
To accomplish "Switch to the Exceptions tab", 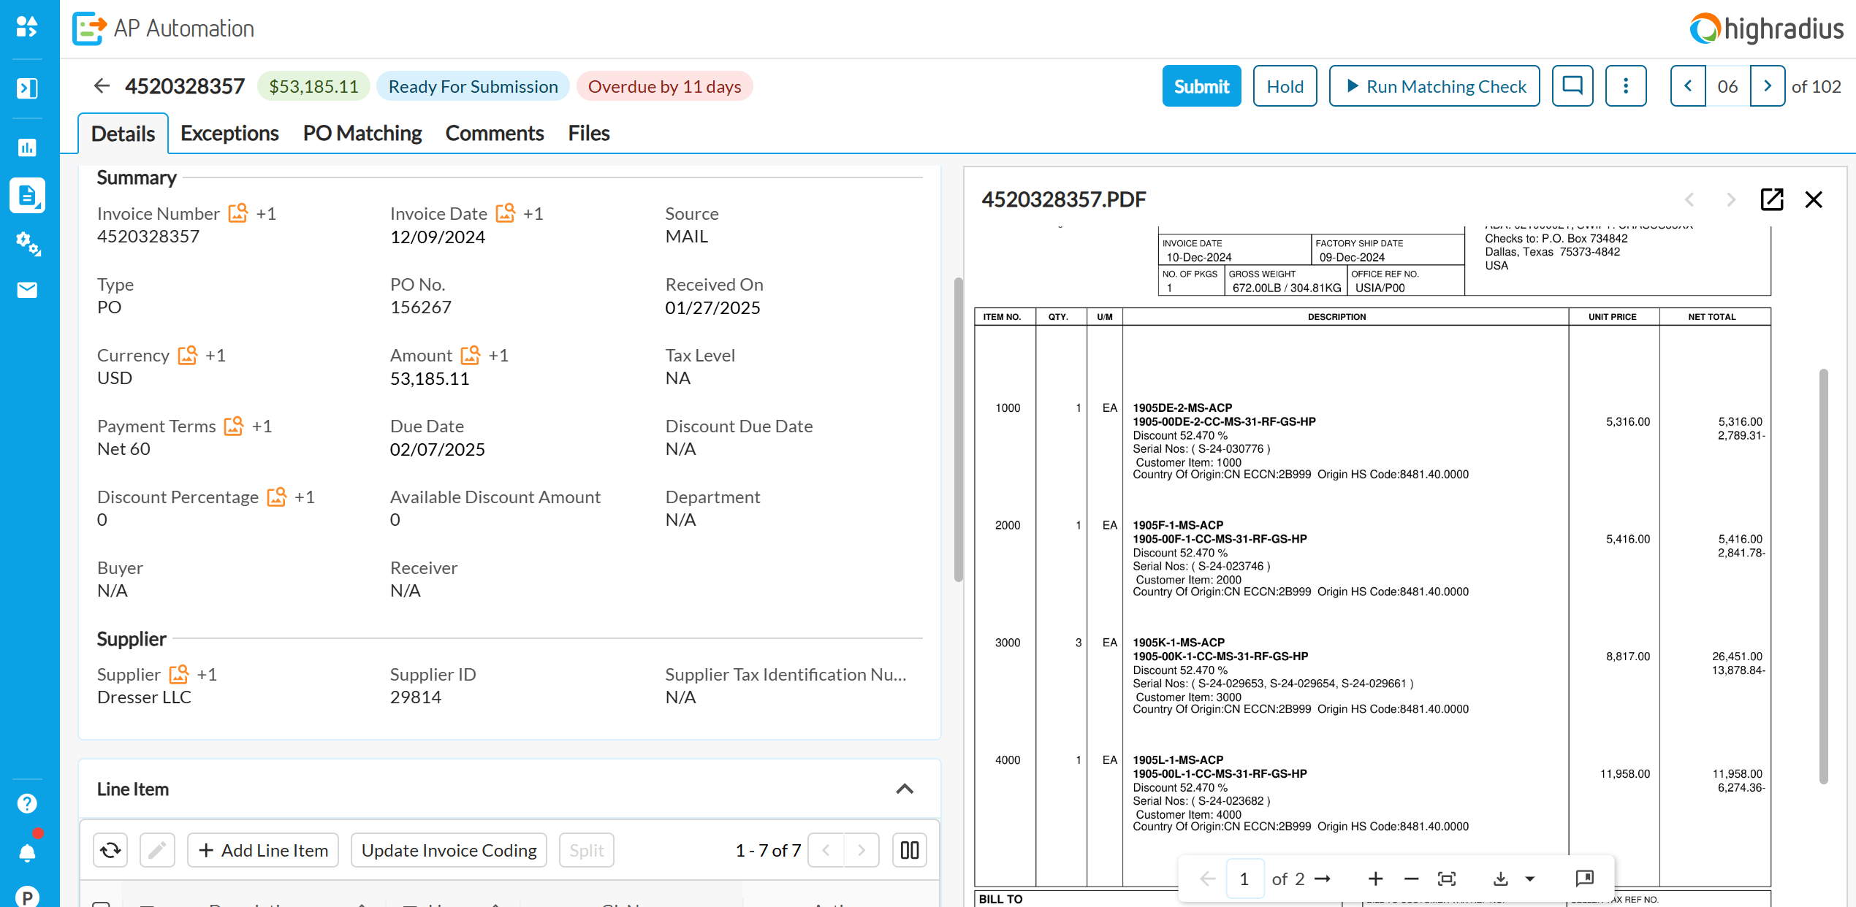I will click(229, 133).
